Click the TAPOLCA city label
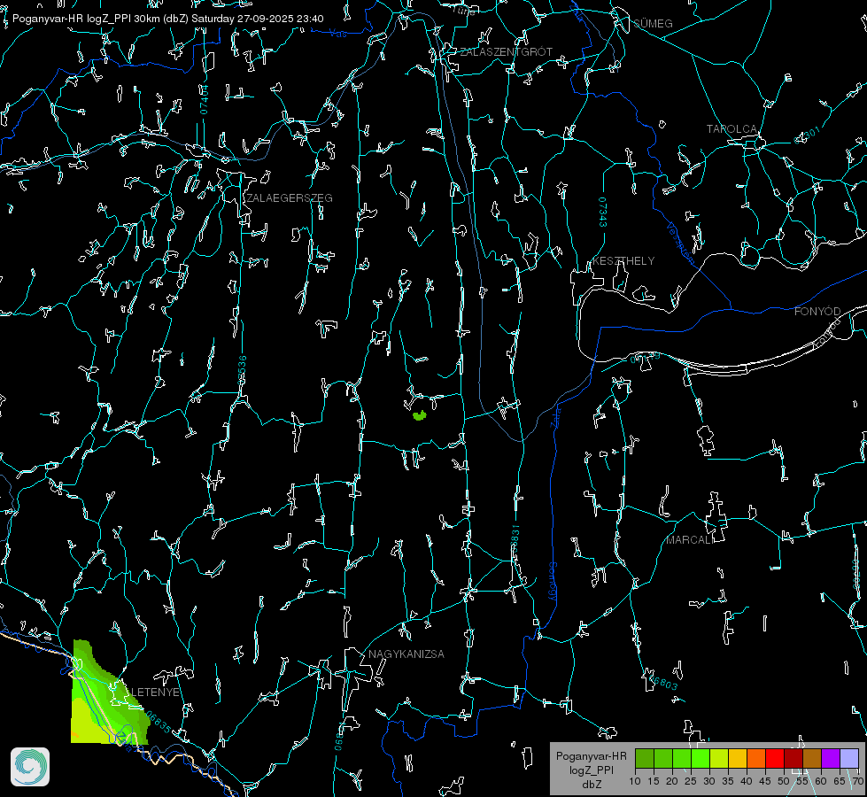Viewport: 867px width, 797px height. point(732,129)
